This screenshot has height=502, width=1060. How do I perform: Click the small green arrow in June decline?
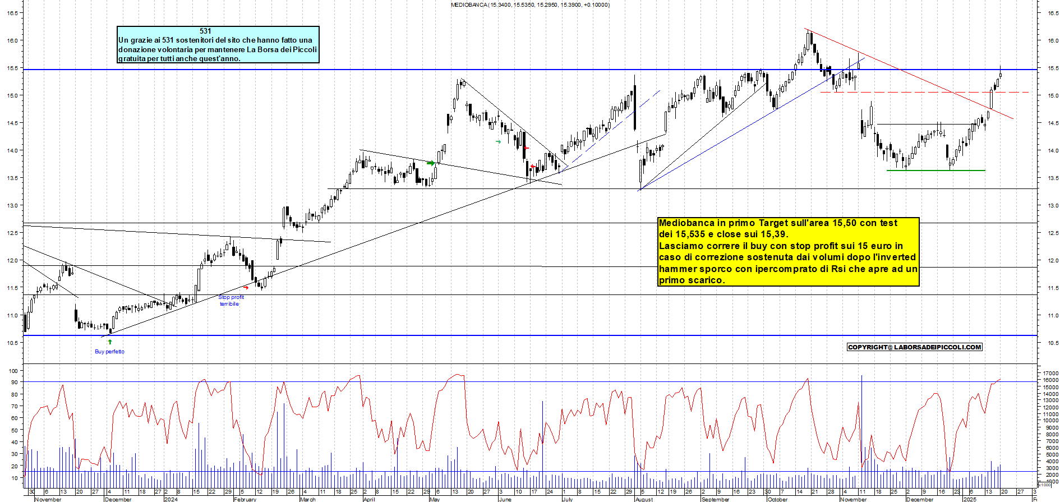(499, 142)
